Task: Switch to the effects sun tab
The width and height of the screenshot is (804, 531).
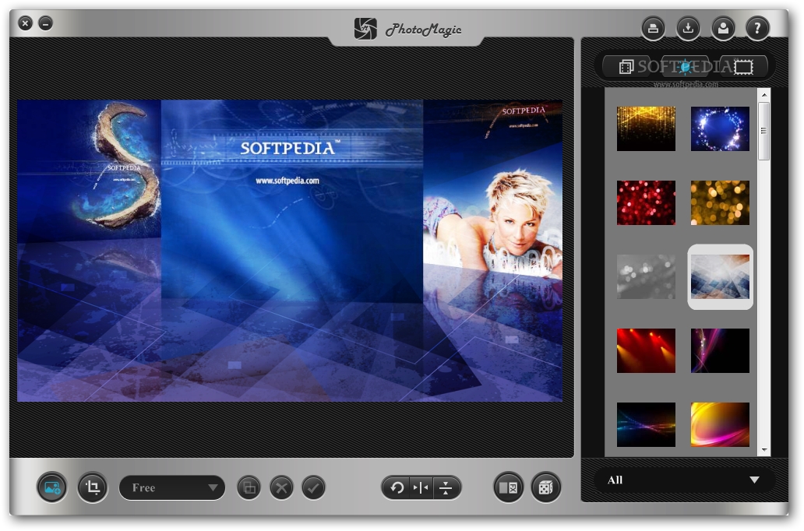Action: coord(685,67)
